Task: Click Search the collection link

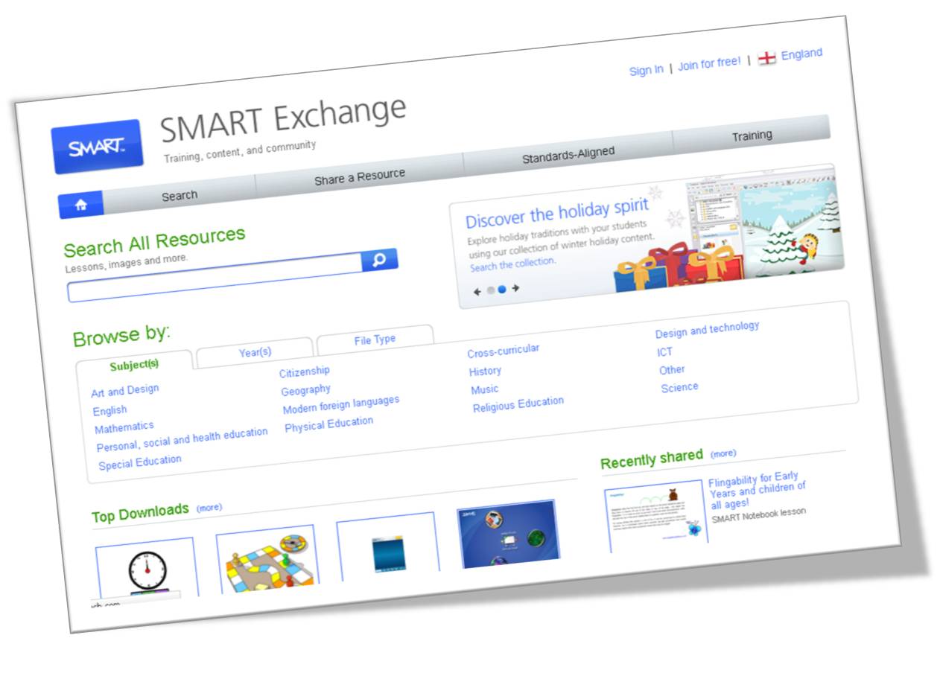Action: coord(512,264)
